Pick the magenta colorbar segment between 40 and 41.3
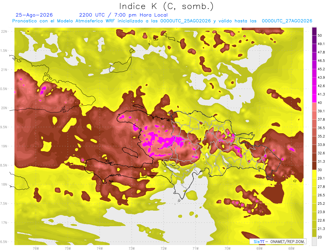327x252 pixels. 314,98
